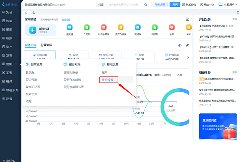Open the 资产负债表 shortcut icon

pos(121,27)
